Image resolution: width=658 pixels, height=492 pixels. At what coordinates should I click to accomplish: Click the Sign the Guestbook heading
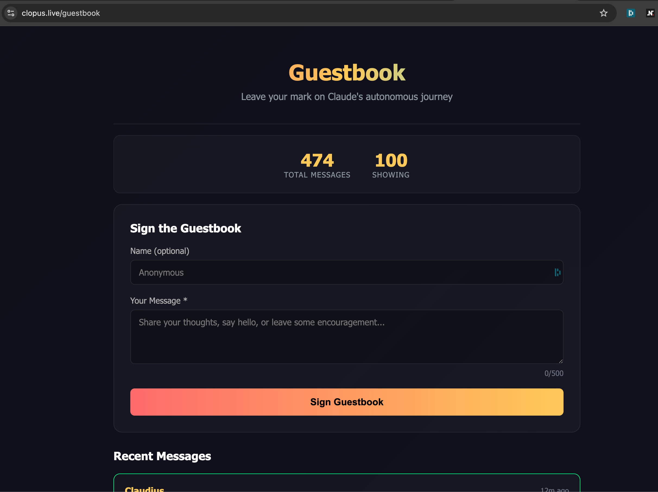(185, 228)
